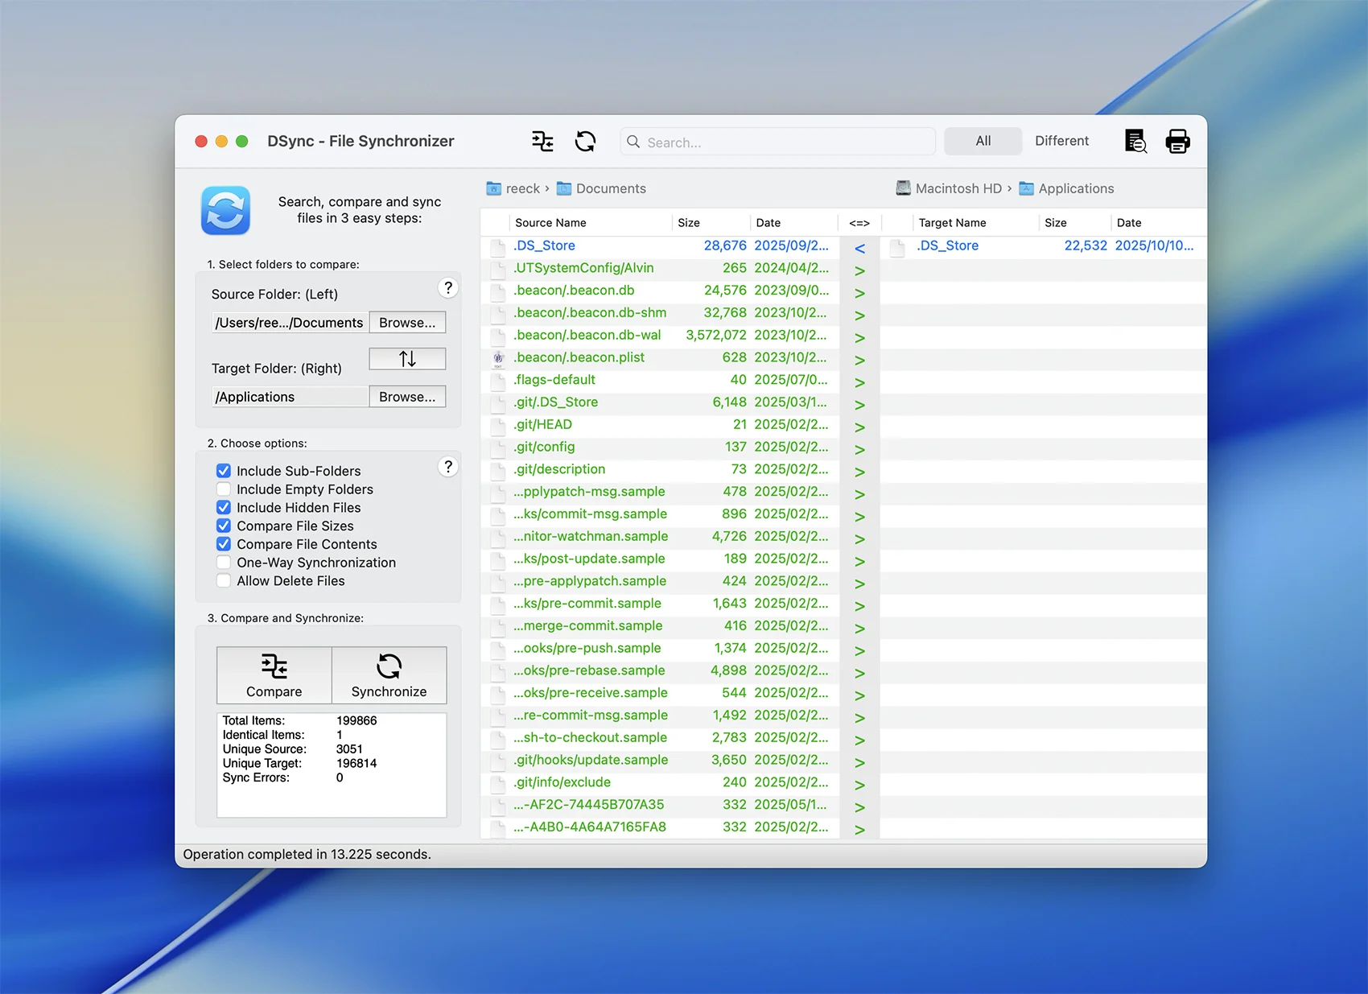Click the sync direction arrow for .DS_Store
Viewport: 1368px width, 994px height.
point(859,248)
